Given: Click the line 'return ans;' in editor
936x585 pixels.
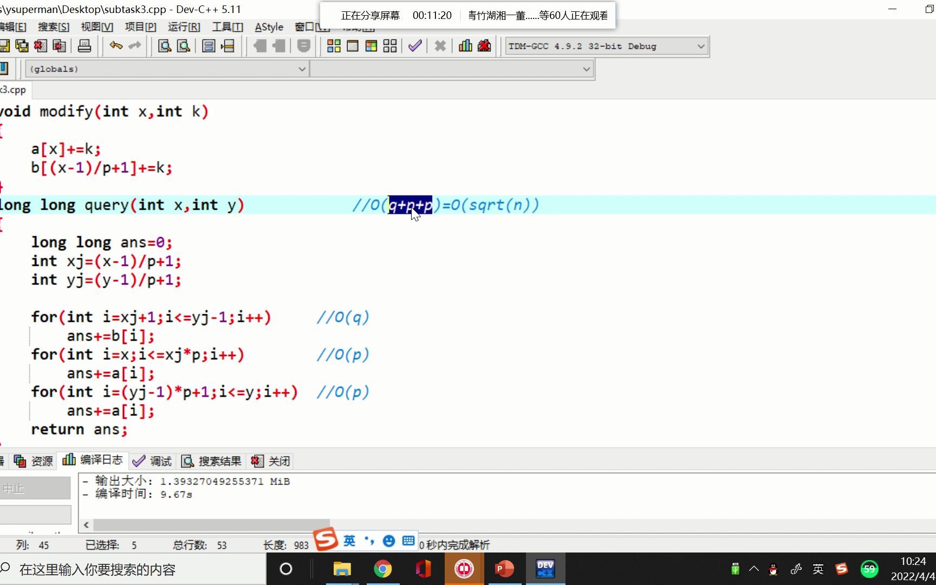Looking at the screenshot, I should (79, 430).
